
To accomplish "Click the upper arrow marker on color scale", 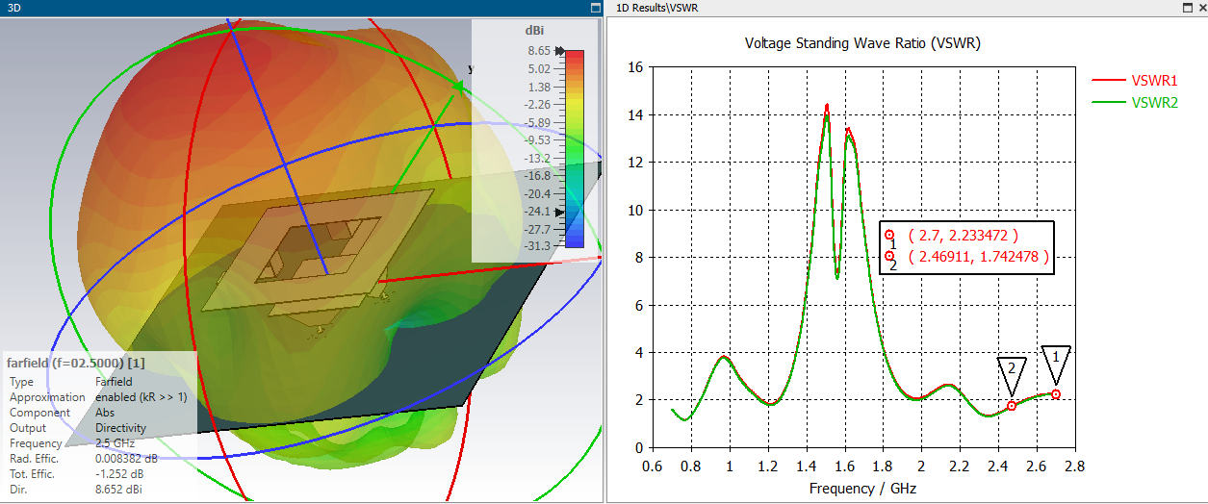I will tap(559, 50).
